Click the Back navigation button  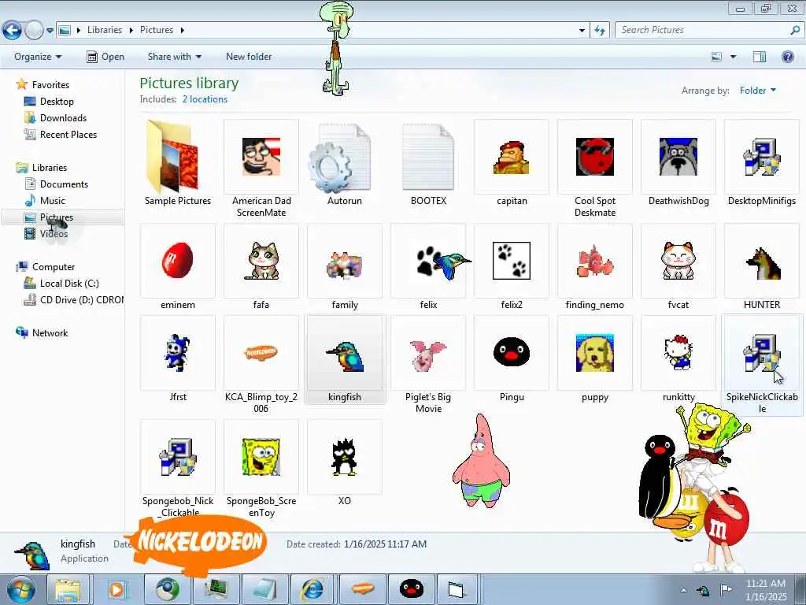[x=12, y=31]
